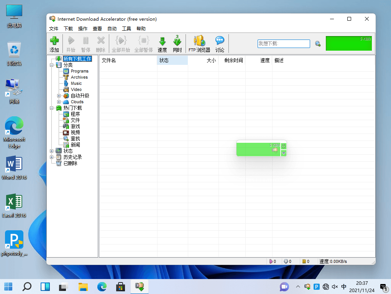Open the 查看 menu
Screen dimensions: 391x294
[x=97, y=29]
